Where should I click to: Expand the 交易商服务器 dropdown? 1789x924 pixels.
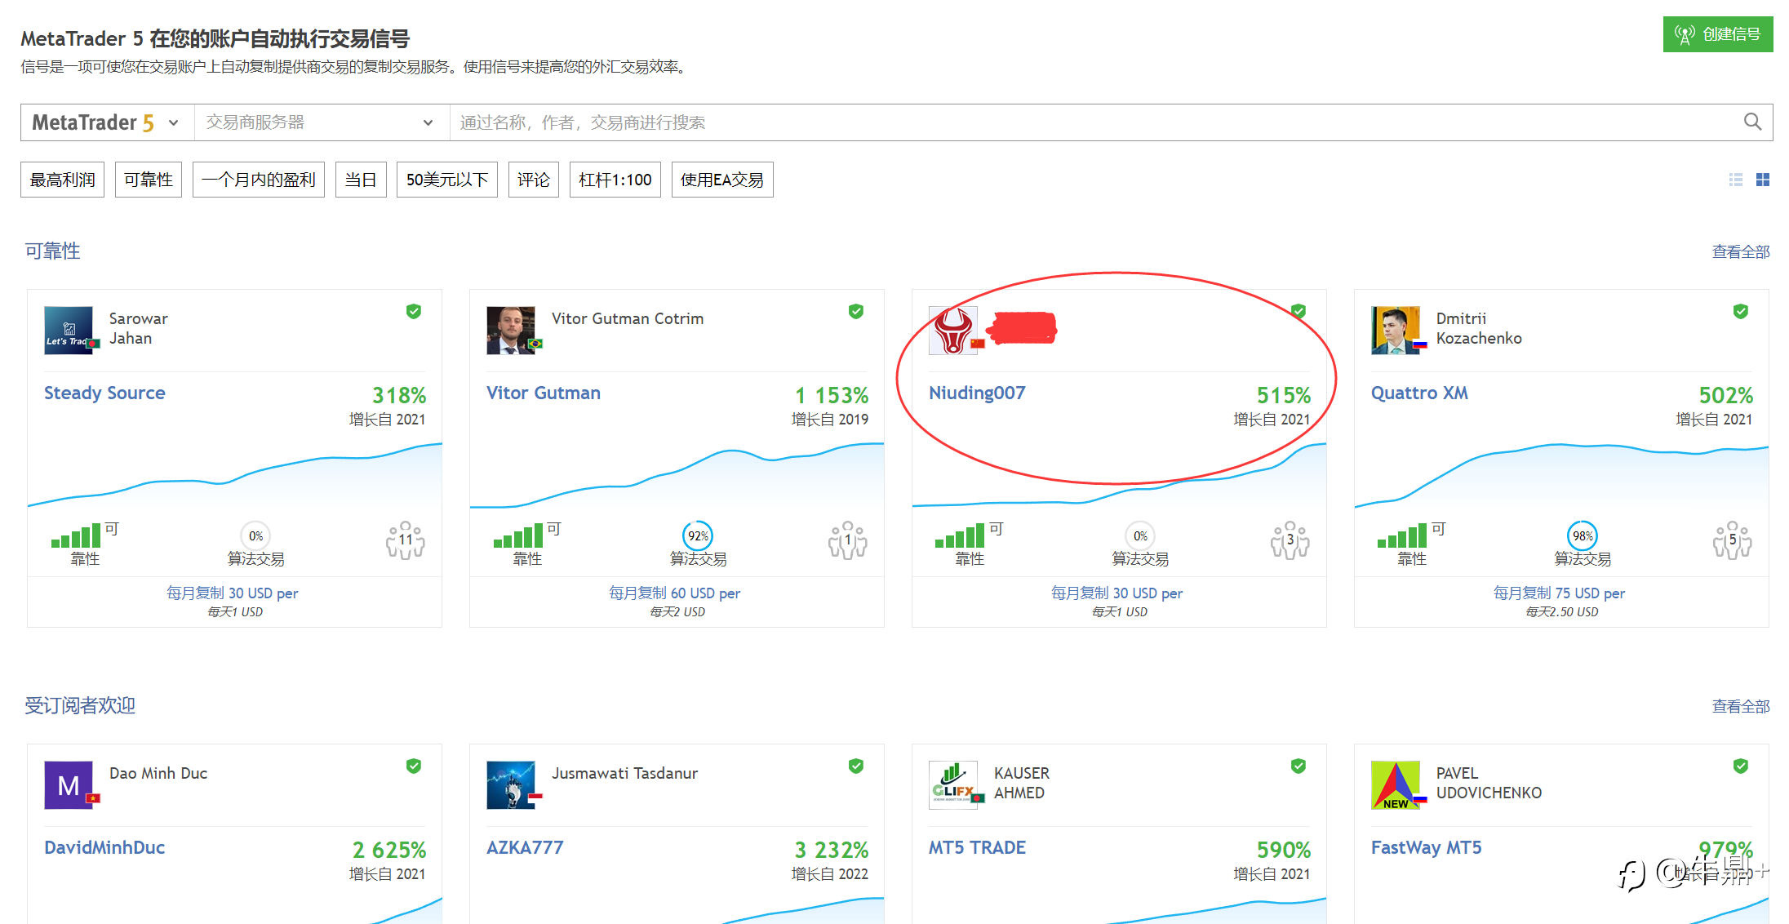coord(321,122)
